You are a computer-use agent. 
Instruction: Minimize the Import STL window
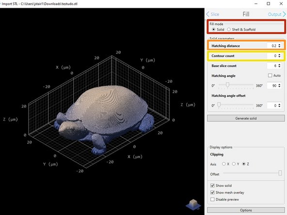click(x=256, y=4)
